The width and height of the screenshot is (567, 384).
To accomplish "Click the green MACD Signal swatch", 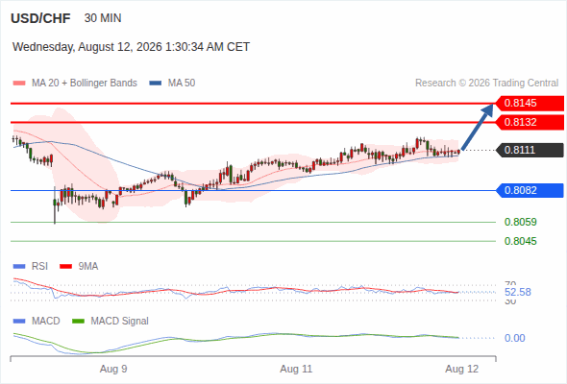I will [x=78, y=322].
